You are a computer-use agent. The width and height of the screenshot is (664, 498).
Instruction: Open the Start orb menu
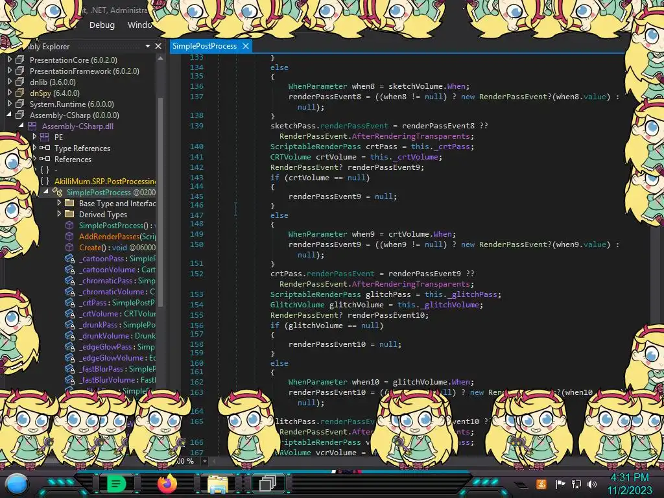tap(17, 484)
